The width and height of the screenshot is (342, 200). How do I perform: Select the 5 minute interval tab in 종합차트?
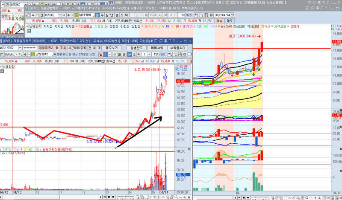(142, 15)
